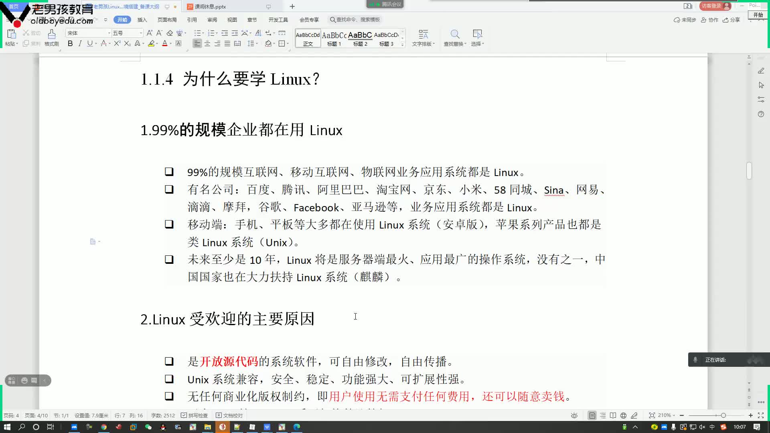Switch to the 视图 ribbon tab
Screen dimensions: 770x433
click(232, 20)
